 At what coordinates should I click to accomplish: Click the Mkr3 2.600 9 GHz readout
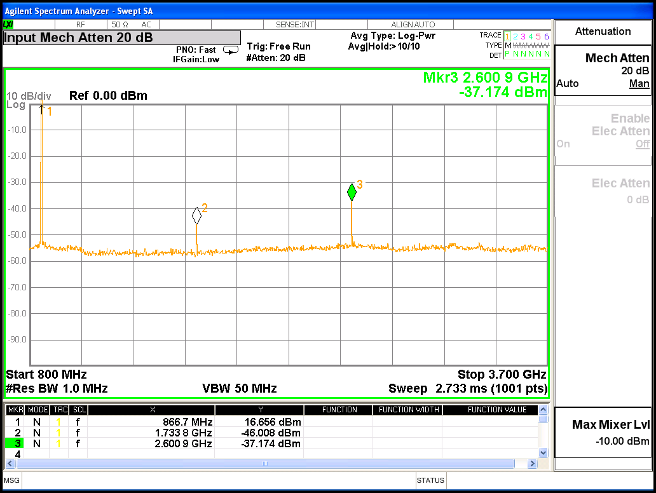[485, 78]
